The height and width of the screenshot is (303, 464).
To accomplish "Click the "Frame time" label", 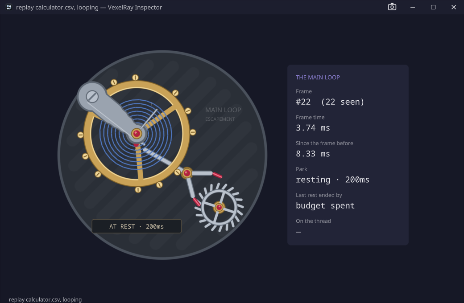I will pyautogui.click(x=310, y=117).
